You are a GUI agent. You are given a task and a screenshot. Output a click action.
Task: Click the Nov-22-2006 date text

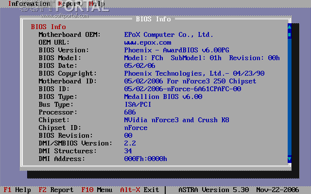coord(277,190)
